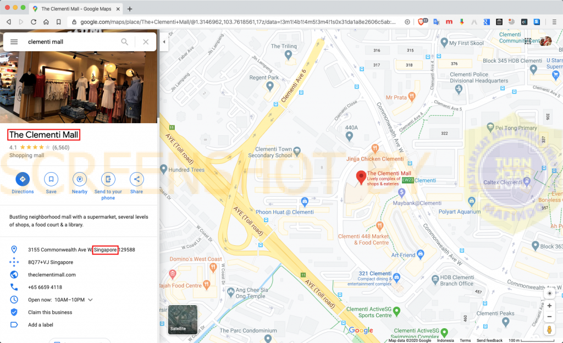Select Pei Tong Primary school marker
563x343 pixels.
point(490,126)
